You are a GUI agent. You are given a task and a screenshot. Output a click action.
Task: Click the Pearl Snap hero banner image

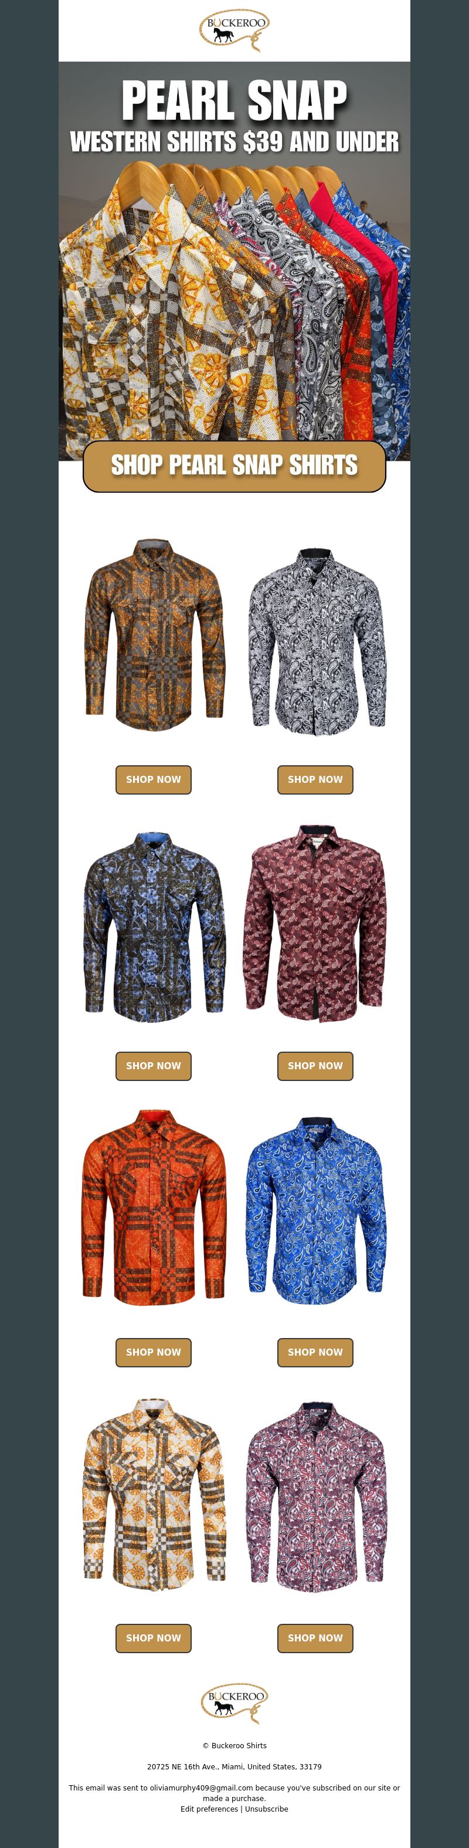pyautogui.click(x=235, y=261)
